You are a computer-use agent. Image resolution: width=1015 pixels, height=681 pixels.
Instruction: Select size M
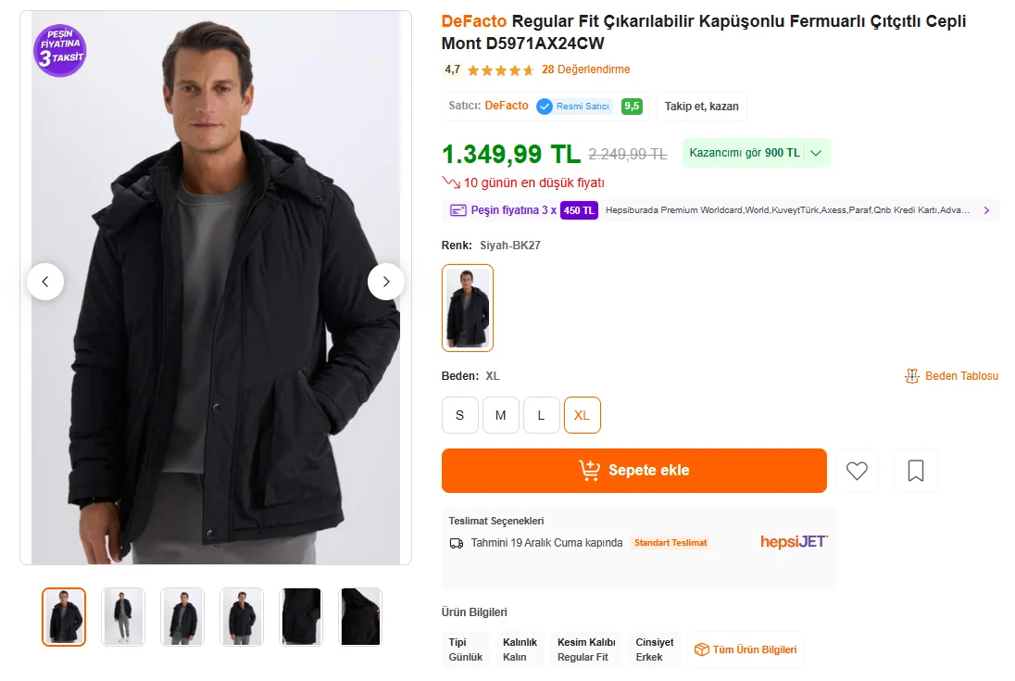tap(500, 415)
